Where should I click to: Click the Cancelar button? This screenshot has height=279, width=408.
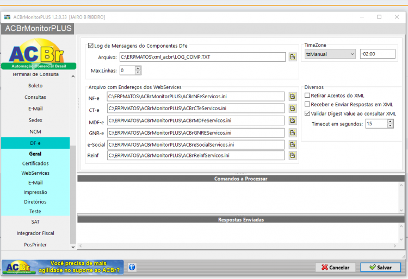tap(335, 267)
